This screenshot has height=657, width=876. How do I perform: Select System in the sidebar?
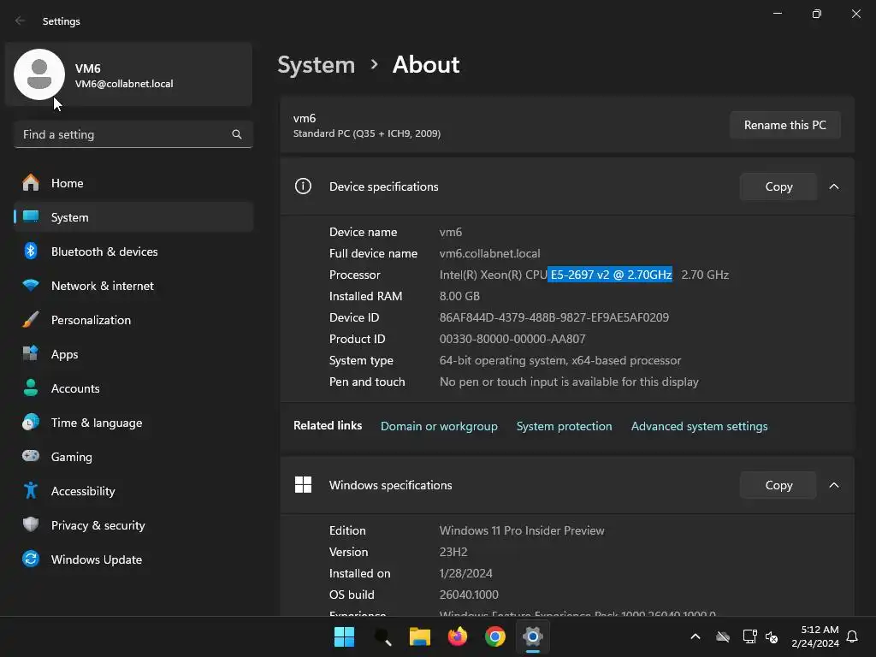pyautogui.click(x=133, y=217)
